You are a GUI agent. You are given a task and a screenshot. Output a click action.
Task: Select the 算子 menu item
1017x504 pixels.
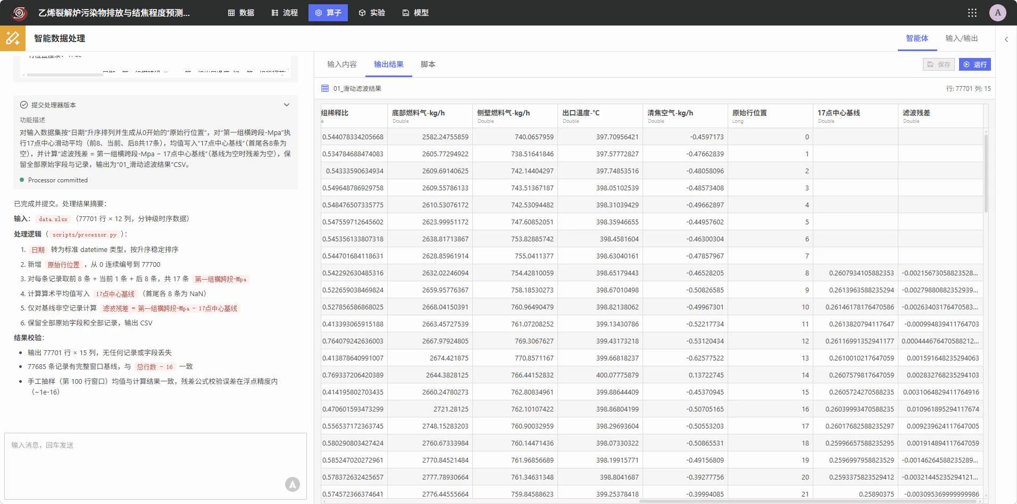pyautogui.click(x=328, y=13)
